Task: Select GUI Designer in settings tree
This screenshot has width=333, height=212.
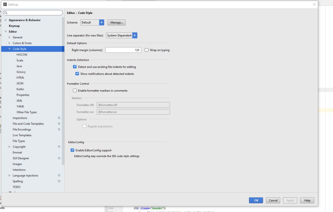Action: click(21, 158)
